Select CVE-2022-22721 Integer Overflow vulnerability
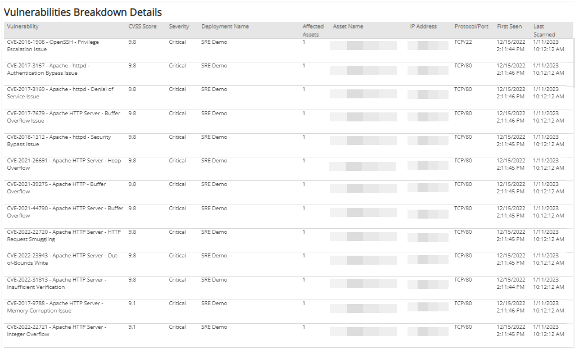The height and width of the screenshot is (349, 575). click(56, 330)
